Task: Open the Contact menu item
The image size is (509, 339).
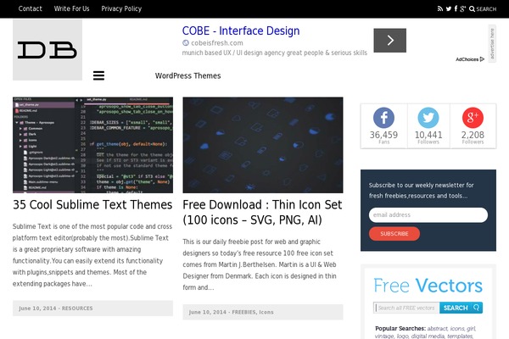Action: click(31, 8)
